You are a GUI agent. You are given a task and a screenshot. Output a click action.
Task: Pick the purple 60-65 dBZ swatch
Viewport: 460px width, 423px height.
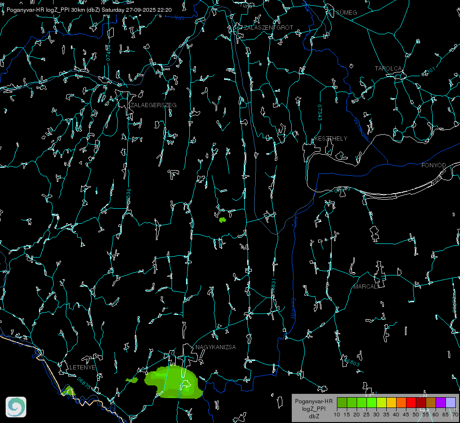point(441,403)
